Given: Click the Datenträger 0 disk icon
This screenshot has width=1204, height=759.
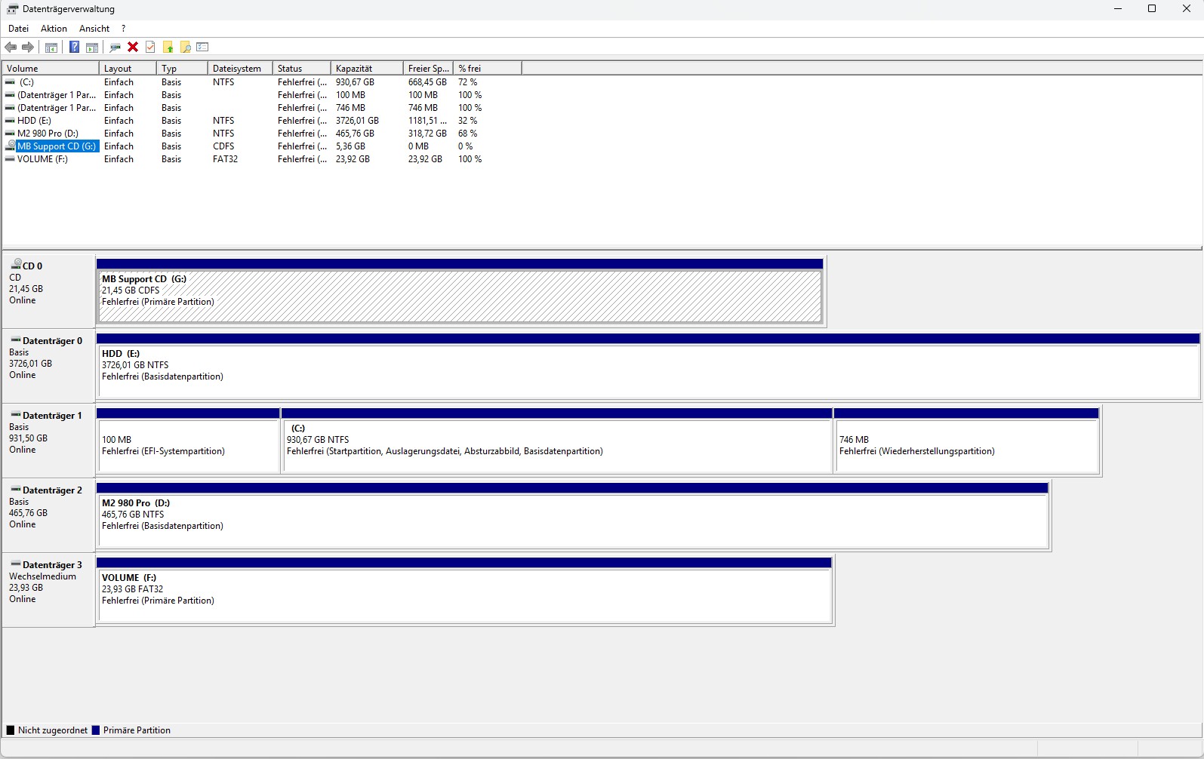Looking at the screenshot, I should click(x=15, y=340).
